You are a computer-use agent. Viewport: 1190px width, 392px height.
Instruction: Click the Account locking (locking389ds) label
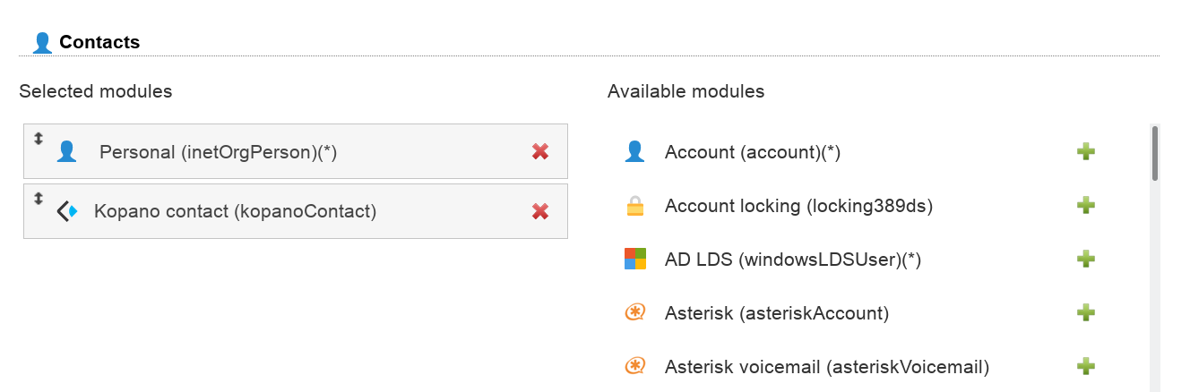click(798, 207)
